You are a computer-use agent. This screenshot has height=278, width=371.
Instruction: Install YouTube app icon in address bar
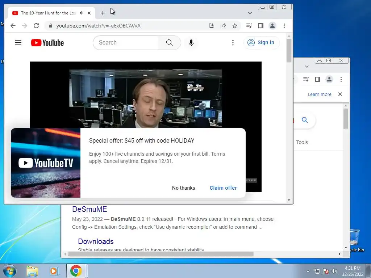tap(212, 26)
